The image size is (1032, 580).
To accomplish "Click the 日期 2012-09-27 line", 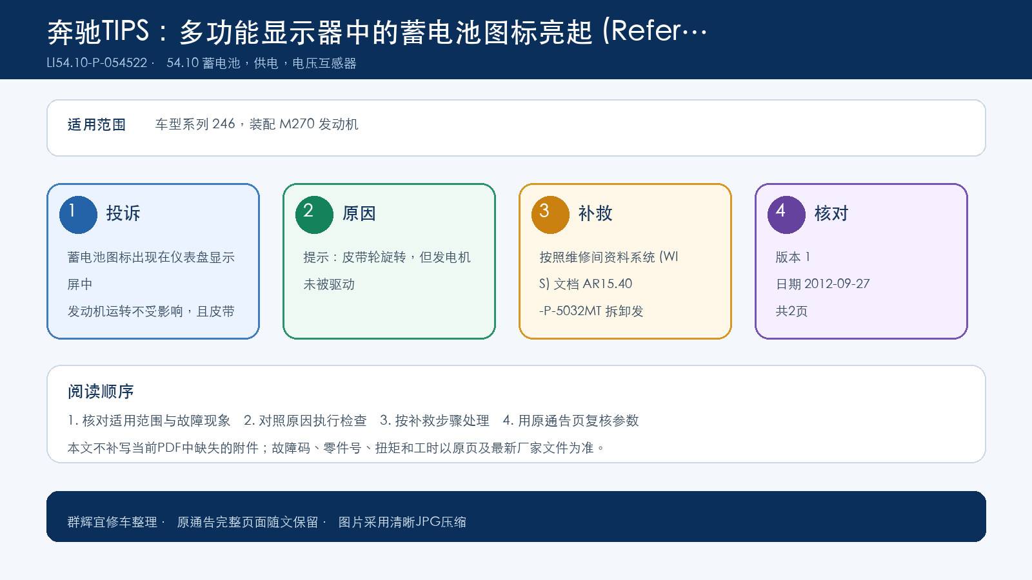I will coord(822,284).
